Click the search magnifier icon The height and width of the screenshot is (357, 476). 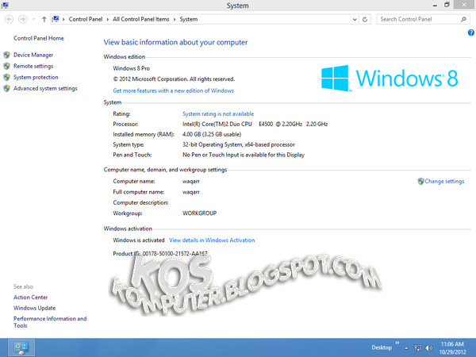click(x=463, y=19)
